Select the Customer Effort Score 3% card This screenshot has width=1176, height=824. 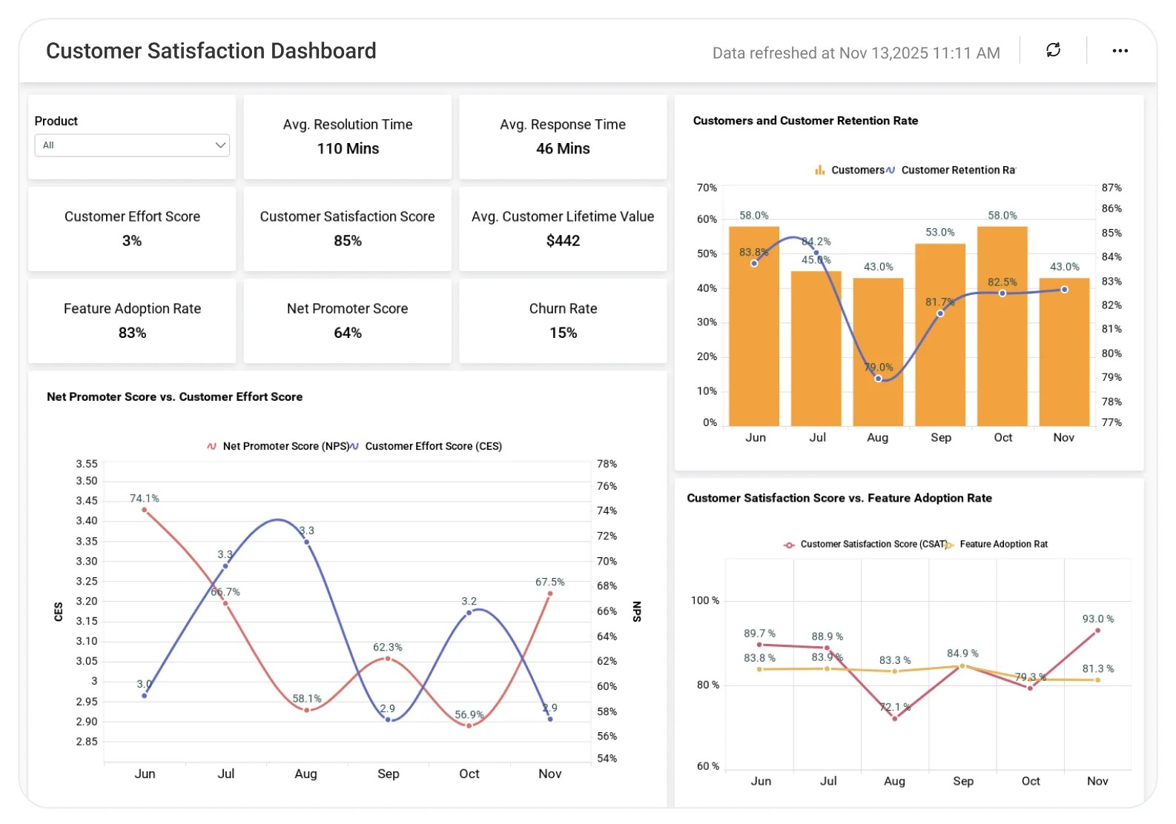pos(132,229)
